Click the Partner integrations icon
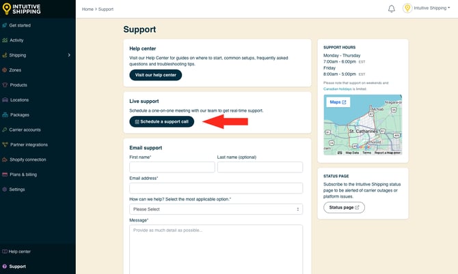The height and width of the screenshot is (274, 458). pos(5,144)
